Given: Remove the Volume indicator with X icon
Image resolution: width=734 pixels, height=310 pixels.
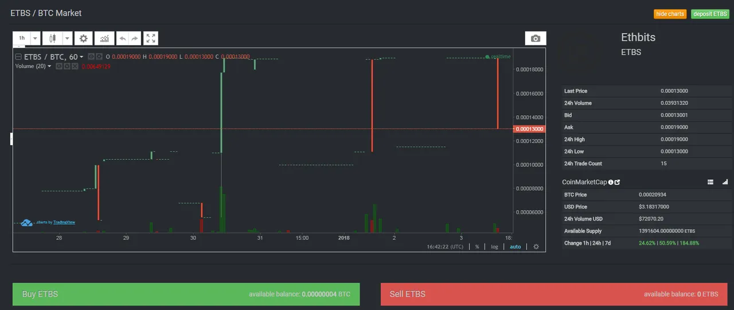Looking at the screenshot, I should [75, 66].
